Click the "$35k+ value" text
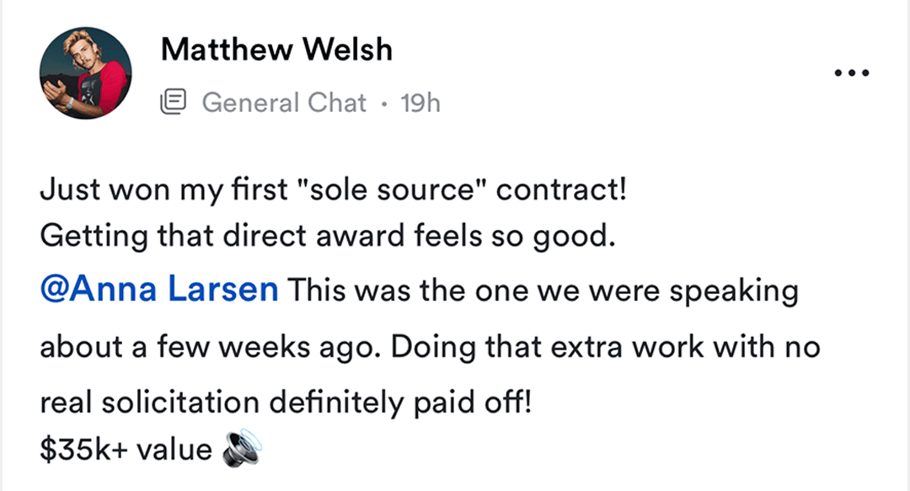This screenshot has height=491, width=910. 126,450
